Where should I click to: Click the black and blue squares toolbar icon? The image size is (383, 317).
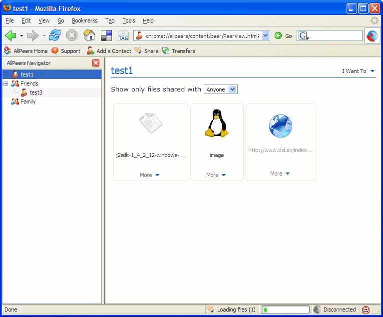click(106, 35)
